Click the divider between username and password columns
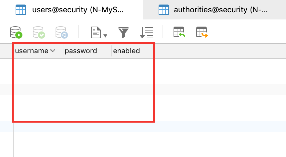286x157 pixels. click(x=63, y=51)
